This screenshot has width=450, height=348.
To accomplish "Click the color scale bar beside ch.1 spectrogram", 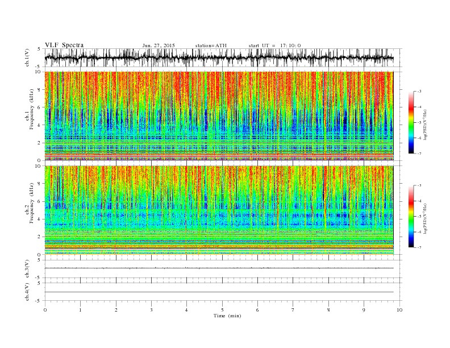I will [x=411, y=123].
